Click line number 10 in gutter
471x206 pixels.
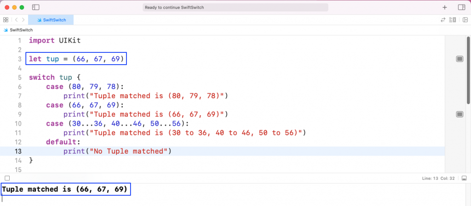[18, 124]
